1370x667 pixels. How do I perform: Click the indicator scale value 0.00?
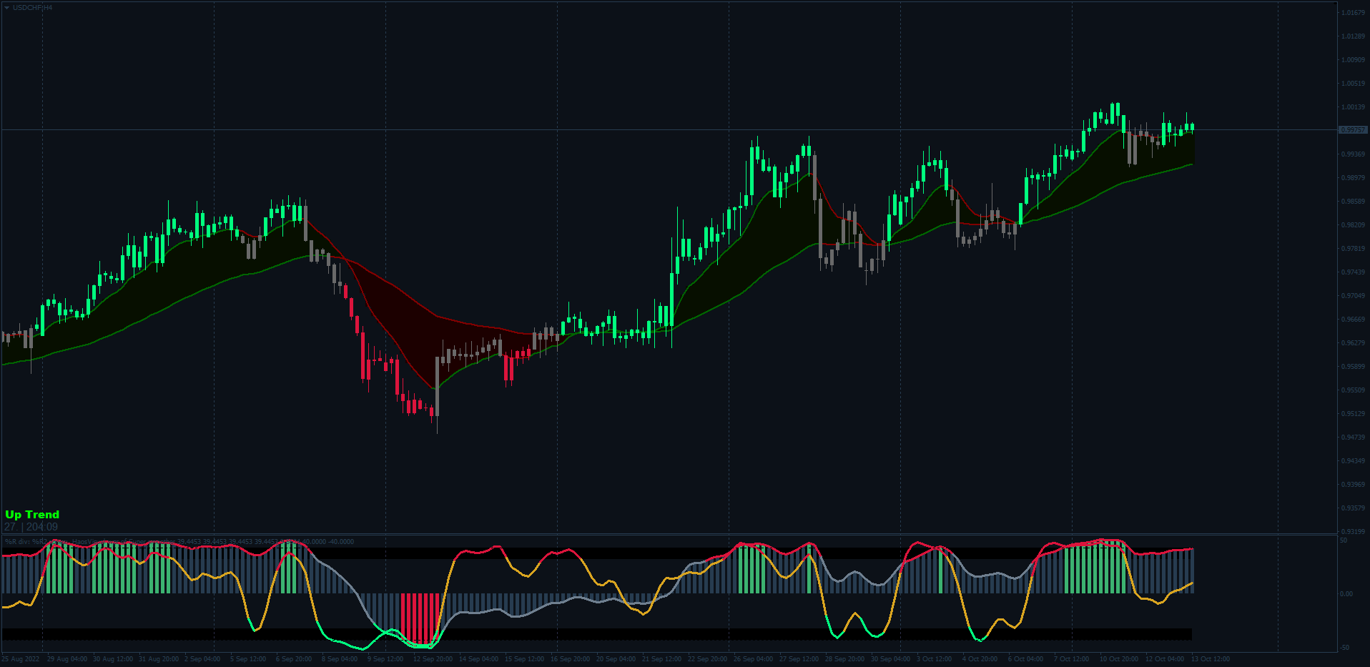tap(1346, 594)
